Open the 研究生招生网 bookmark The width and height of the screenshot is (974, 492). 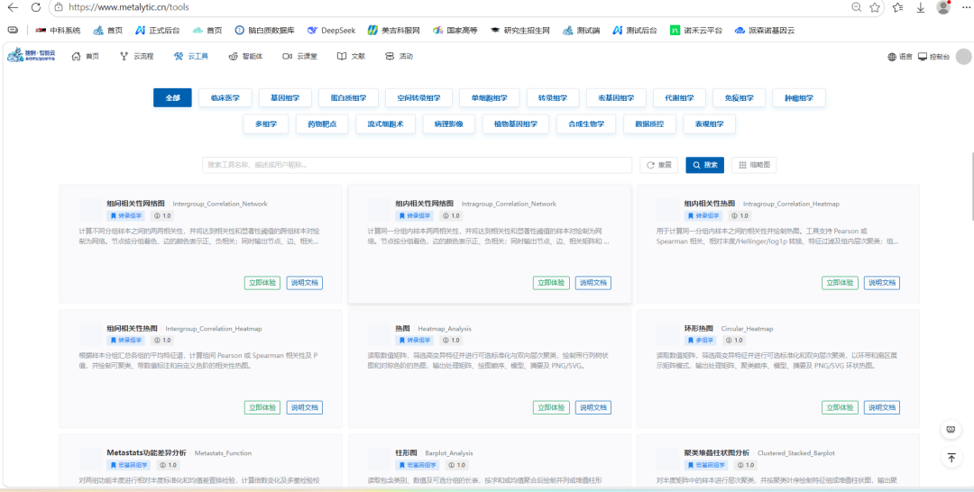[x=520, y=30]
